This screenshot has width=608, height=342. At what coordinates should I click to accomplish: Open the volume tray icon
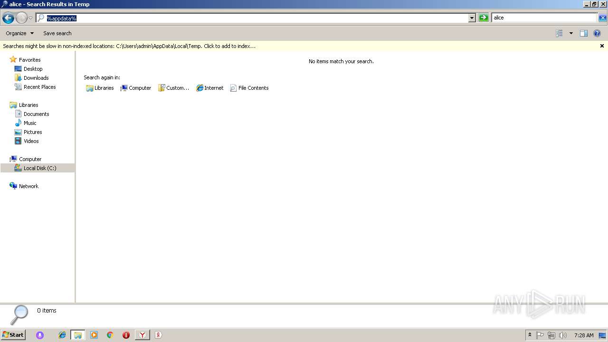tap(563, 335)
